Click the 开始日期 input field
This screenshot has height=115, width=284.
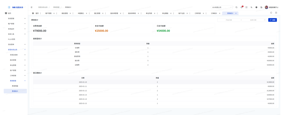tap(229, 20)
